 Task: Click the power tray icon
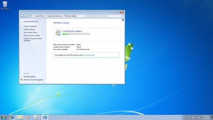point(193,117)
